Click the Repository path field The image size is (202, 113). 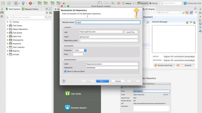click(x=109, y=40)
